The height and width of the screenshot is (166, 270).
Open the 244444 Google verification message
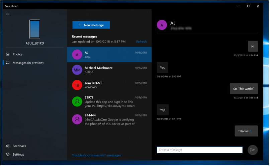coord(109,119)
